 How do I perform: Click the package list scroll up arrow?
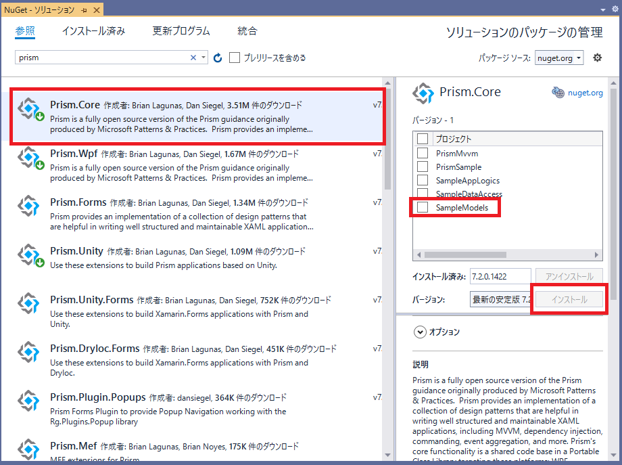coord(387,83)
